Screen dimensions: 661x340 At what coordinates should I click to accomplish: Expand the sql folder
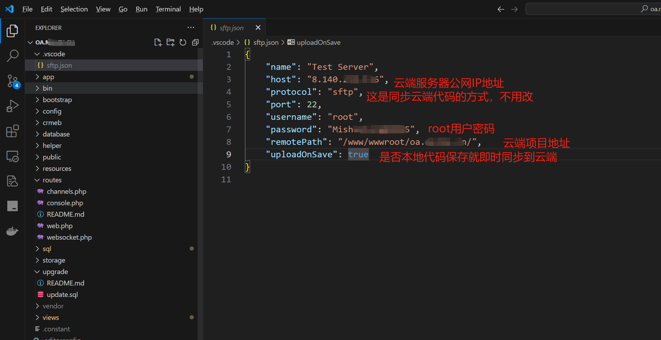point(114,249)
